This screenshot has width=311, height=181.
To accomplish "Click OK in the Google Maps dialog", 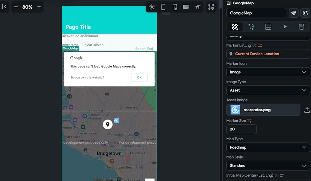I will (x=139, y=78).
